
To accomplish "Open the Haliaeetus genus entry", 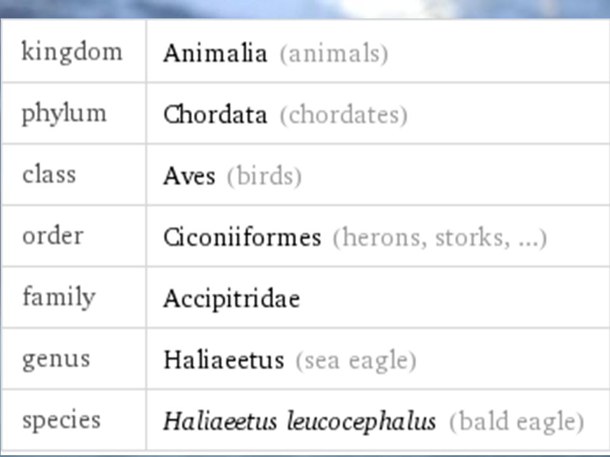I will pos(224,360).
